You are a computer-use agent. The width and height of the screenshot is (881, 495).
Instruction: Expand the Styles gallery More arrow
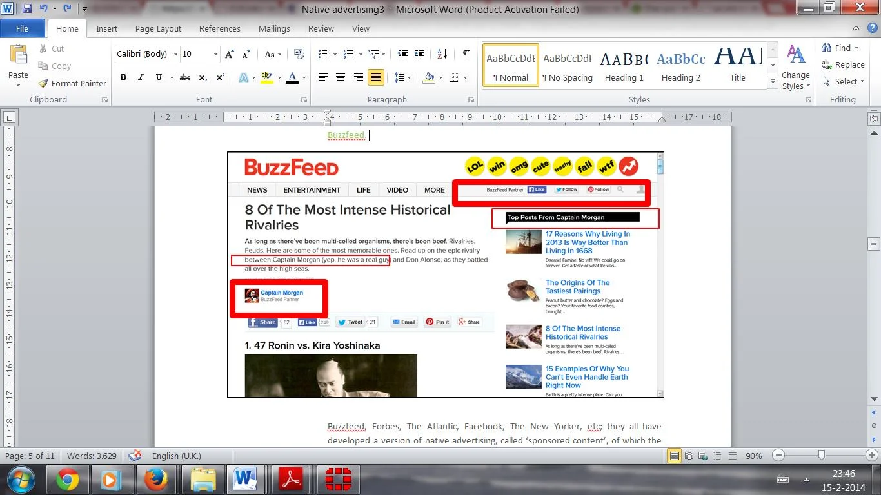(x=773, y=82)
